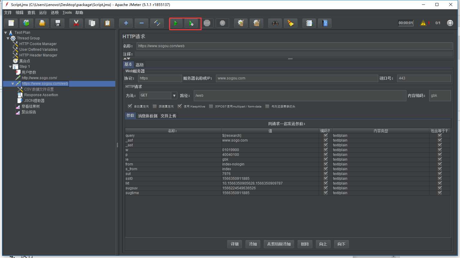This screenshot has width=460, height=258.
Task: Click the remote engines globe icon at the toolbar's right end
Action: [x=450, y=23]
